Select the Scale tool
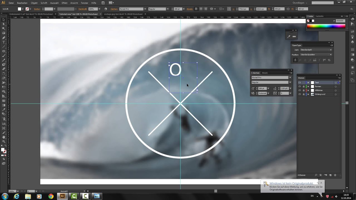The width and height of the screenshot is (356, 200). point(4,78)
